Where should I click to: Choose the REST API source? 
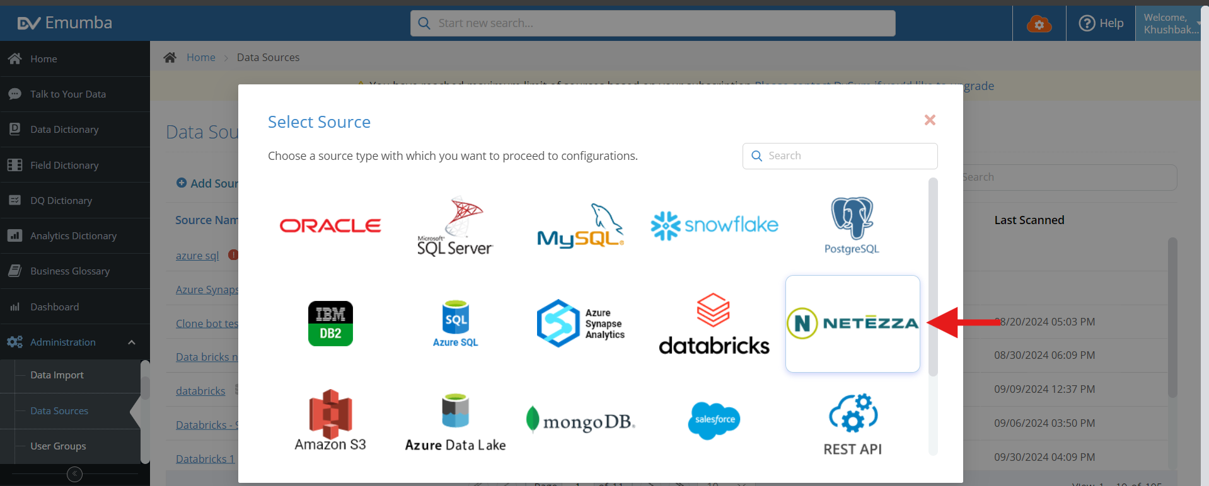(x=853, y=425)
